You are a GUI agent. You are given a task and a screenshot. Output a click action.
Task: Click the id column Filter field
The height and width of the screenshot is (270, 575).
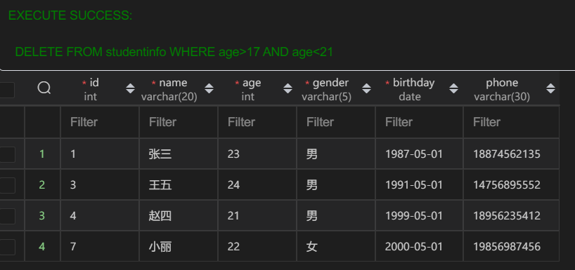[x=100, y=122]
